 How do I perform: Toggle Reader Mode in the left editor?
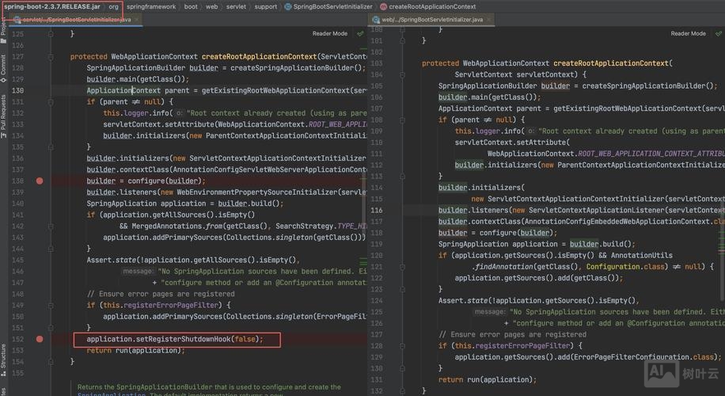(329, 34)
